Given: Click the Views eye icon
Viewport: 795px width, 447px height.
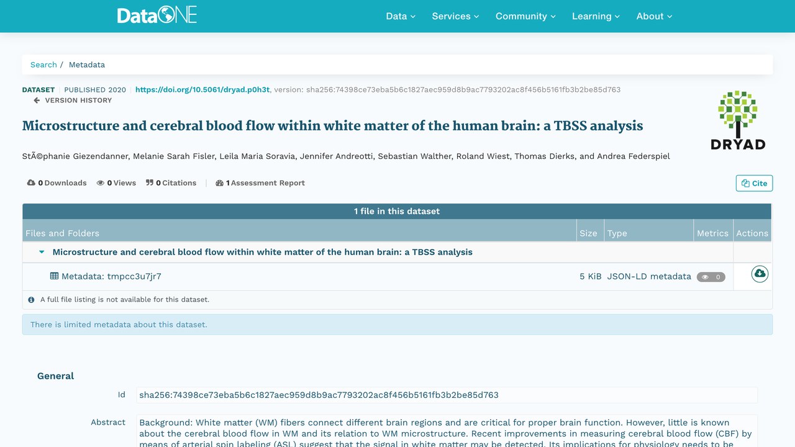Looking at the screenshot, I should [101, 183].
